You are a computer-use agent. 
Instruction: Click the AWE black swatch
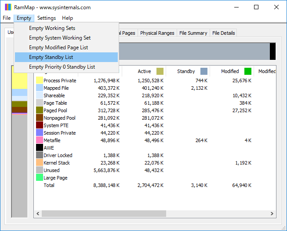pos(40,148)
